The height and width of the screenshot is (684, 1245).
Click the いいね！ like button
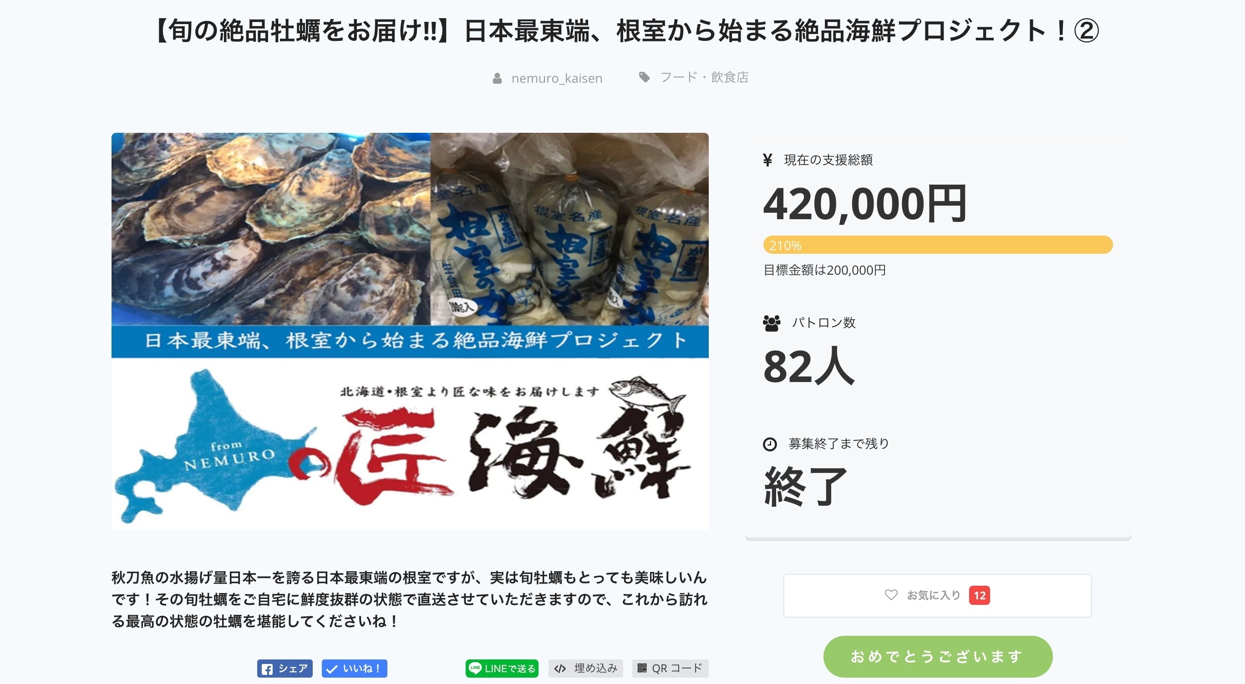click(x=354, y=669)
